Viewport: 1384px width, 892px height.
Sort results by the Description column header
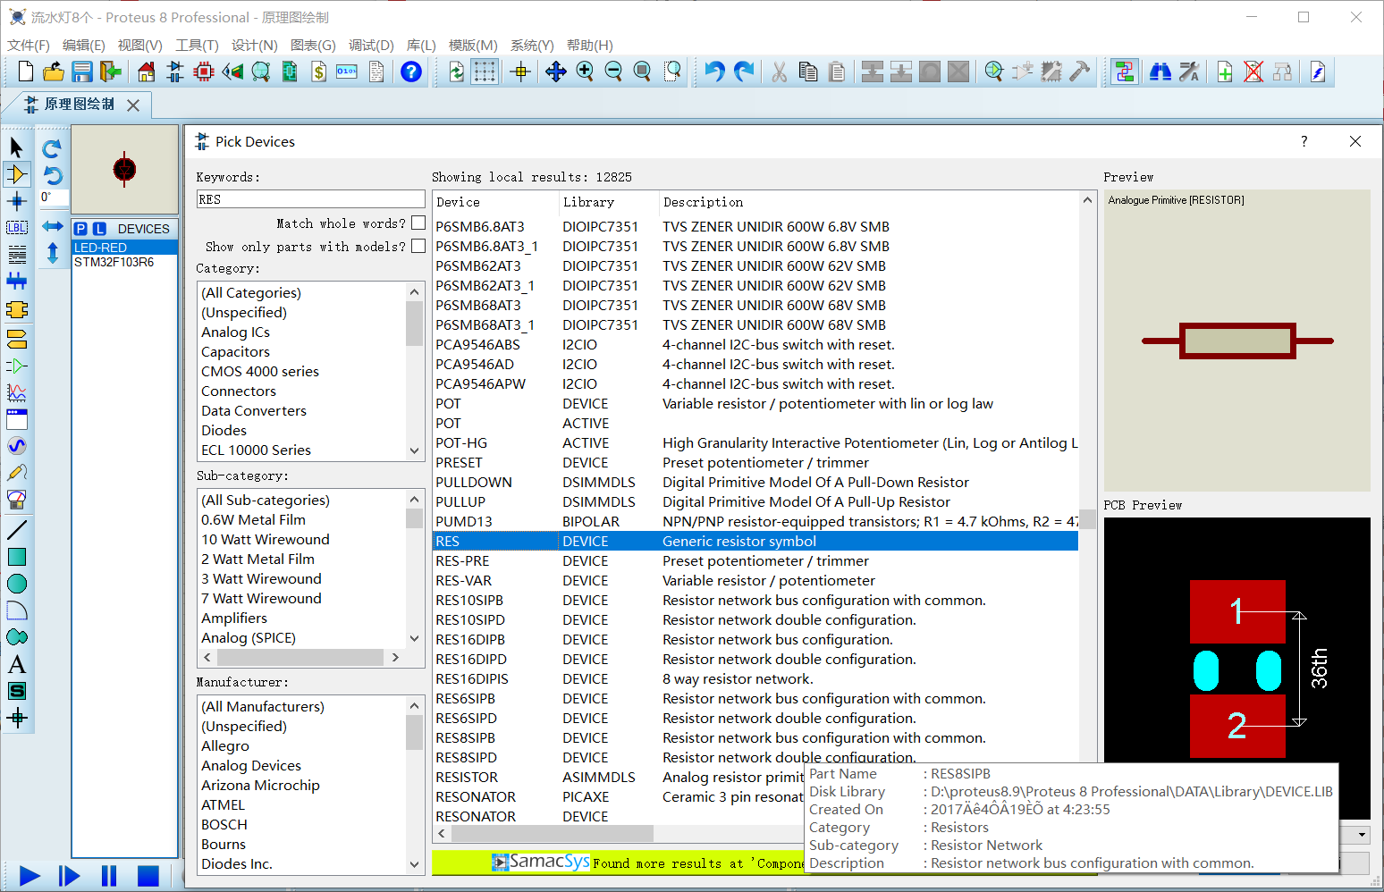[869, 202]
